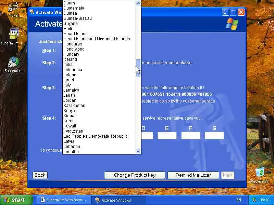The image size is (274, 205).
Task: Minimize the Activate Windows dialog
Action: (225, 12)
